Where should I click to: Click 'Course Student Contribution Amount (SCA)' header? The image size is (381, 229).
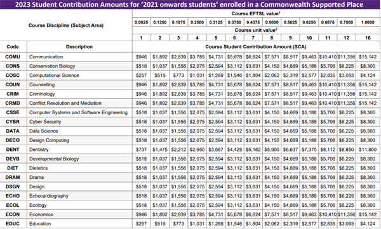click(x=256, y=47)
